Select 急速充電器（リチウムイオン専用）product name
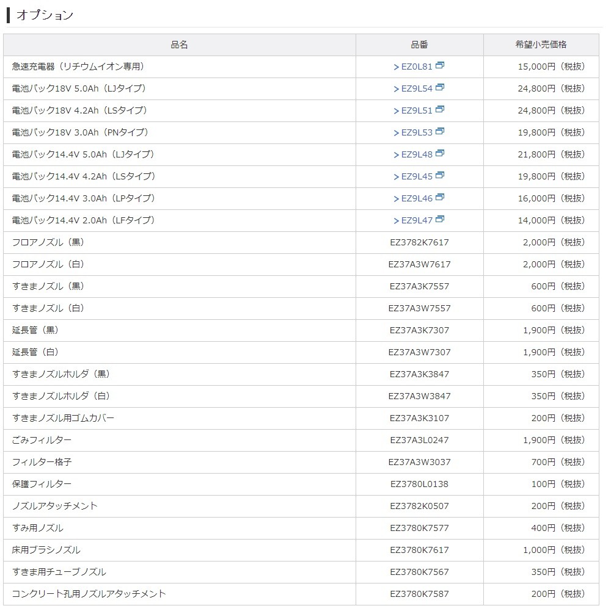 (78, 67)
